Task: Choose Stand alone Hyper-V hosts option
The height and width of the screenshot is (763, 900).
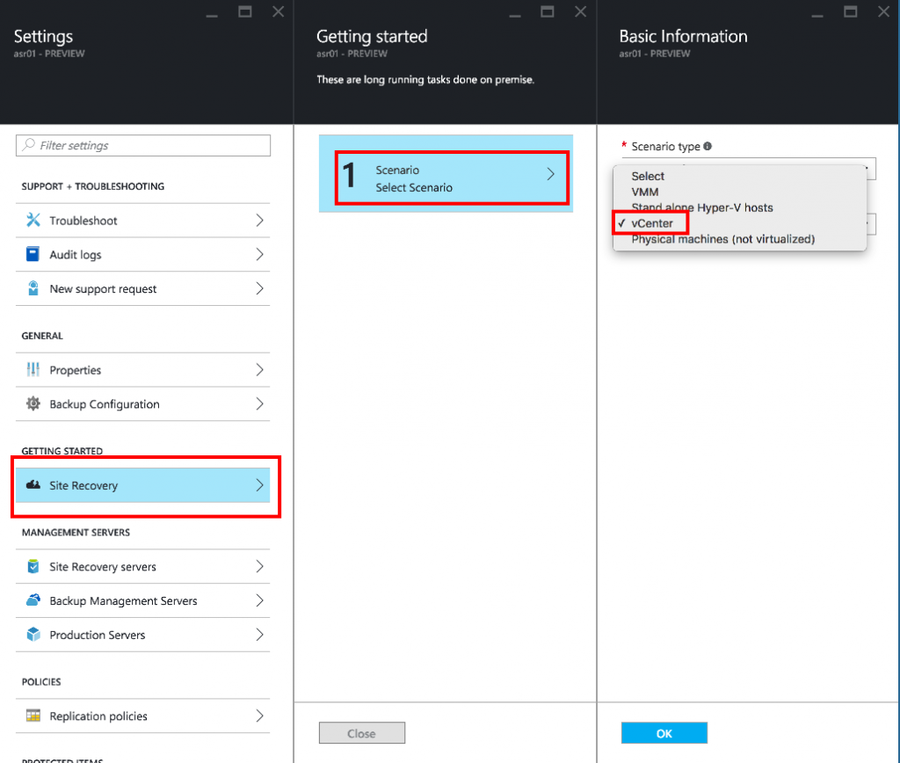Action: 702,207
